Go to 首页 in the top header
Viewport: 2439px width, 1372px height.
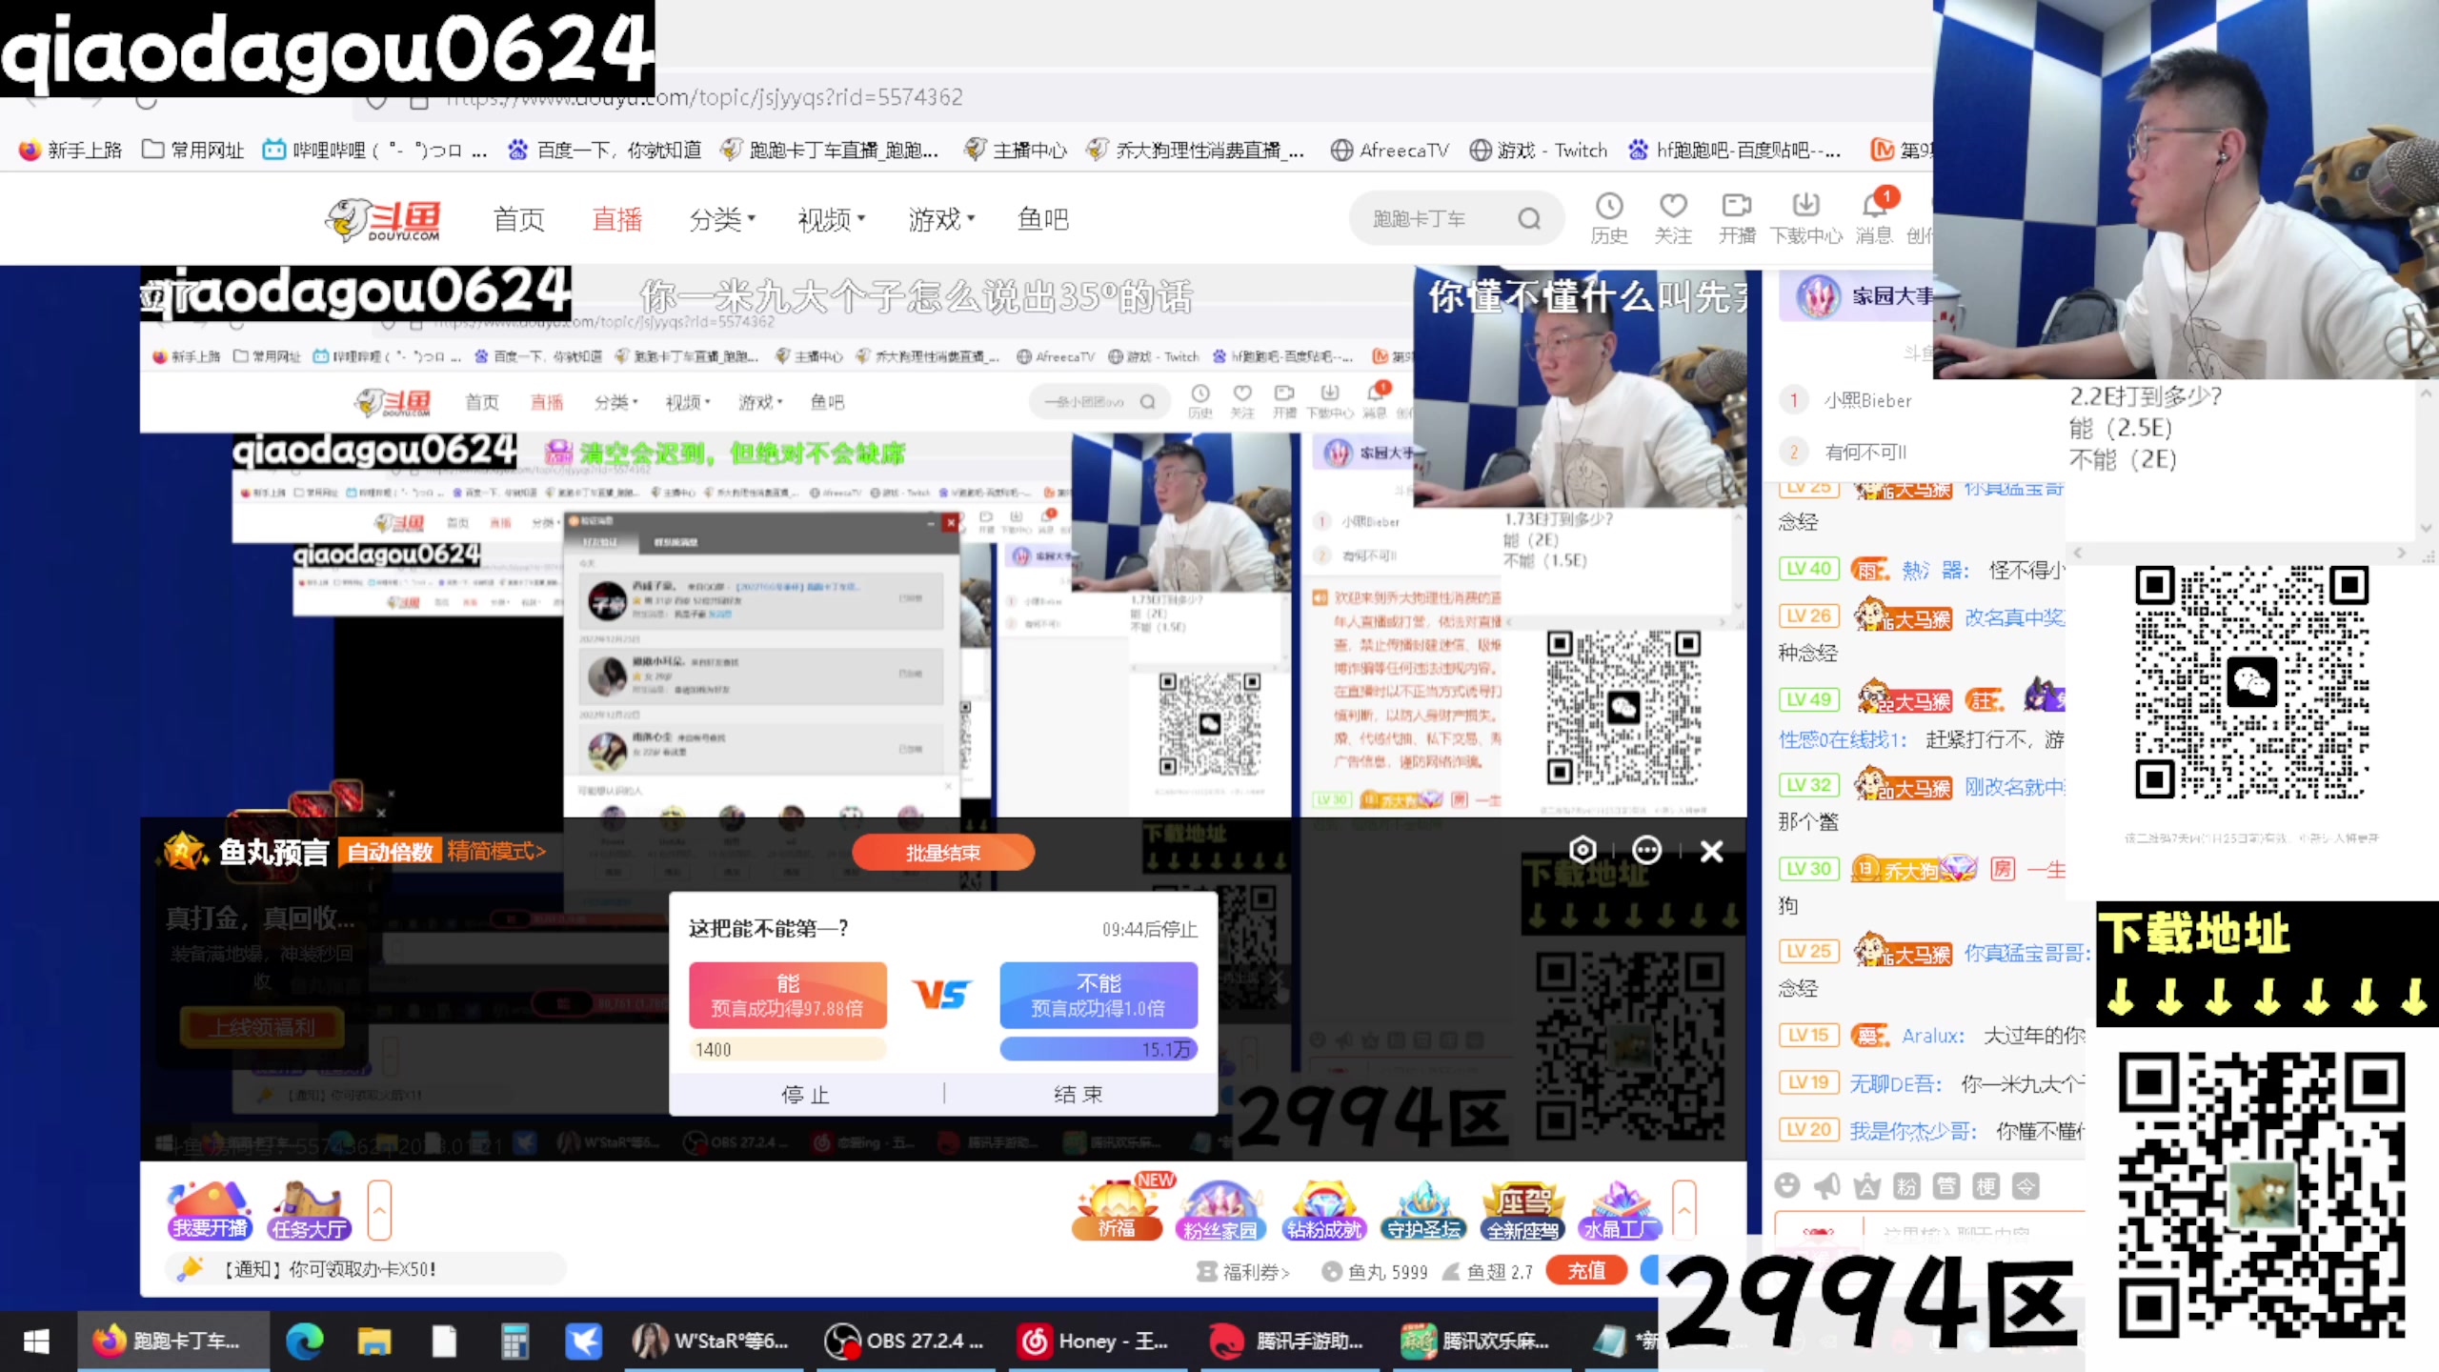tap(518, 220)
